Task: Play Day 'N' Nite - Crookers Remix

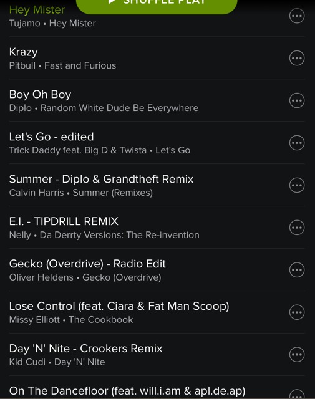Action: [x=143, y=355]
